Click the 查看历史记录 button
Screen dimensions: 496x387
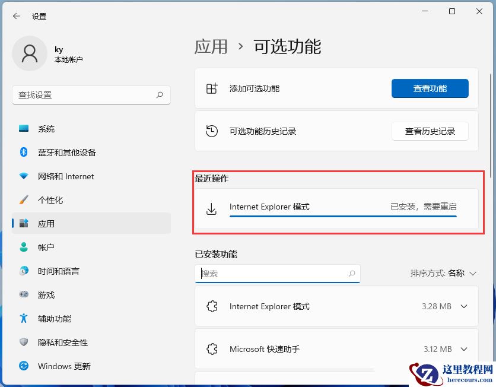[x=431, y=131]
